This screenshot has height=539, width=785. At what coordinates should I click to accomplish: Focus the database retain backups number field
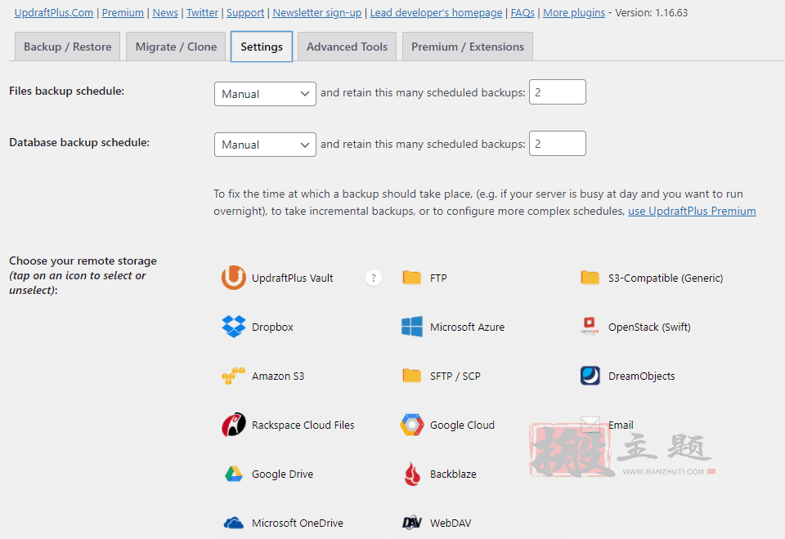click(x=557, y=144)
